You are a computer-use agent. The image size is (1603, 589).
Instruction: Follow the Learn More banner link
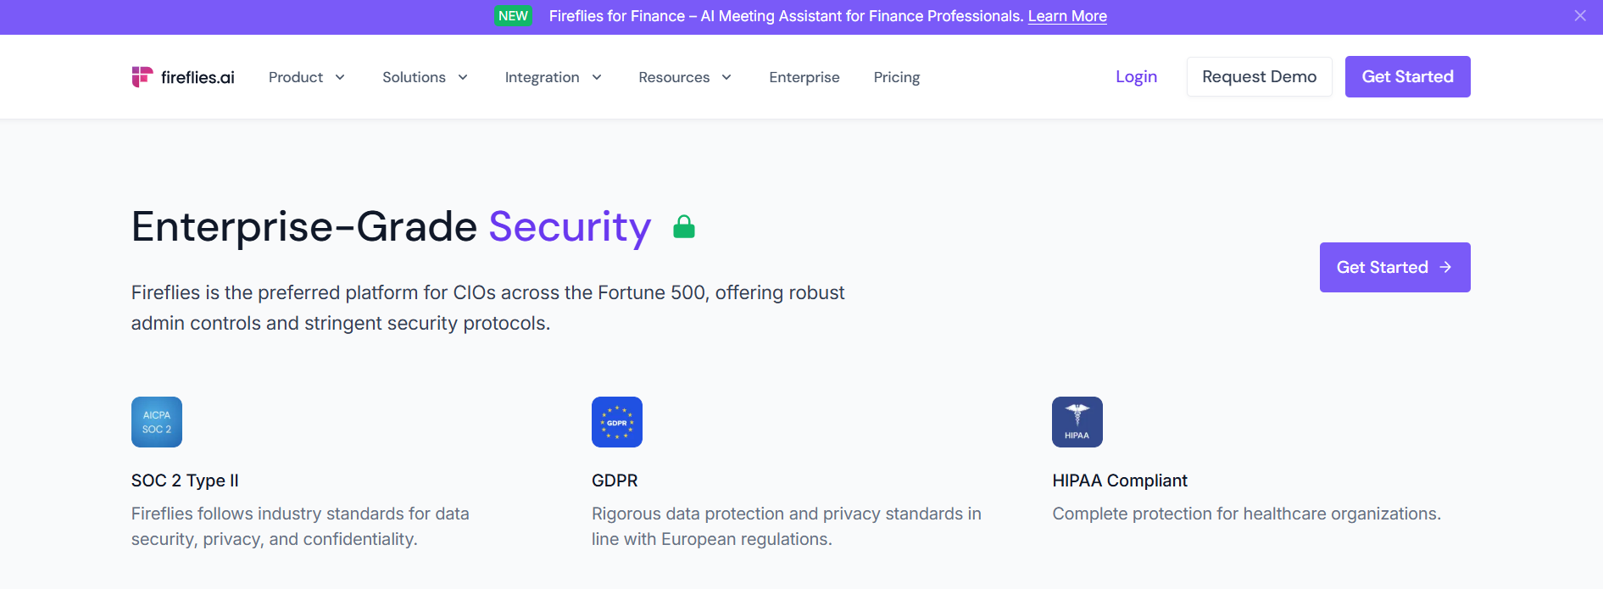coord(1067,16)
